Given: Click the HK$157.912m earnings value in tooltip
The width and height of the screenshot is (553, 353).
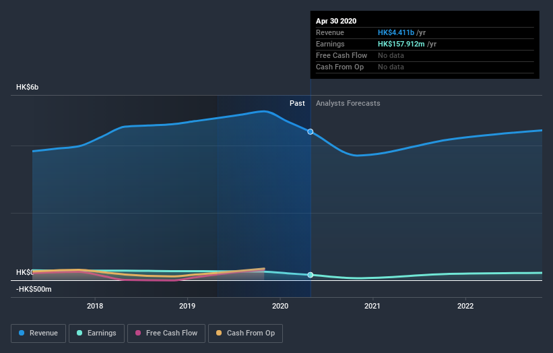Looking at the screenshot, I should pyautogui.click(x=401, y=44).
